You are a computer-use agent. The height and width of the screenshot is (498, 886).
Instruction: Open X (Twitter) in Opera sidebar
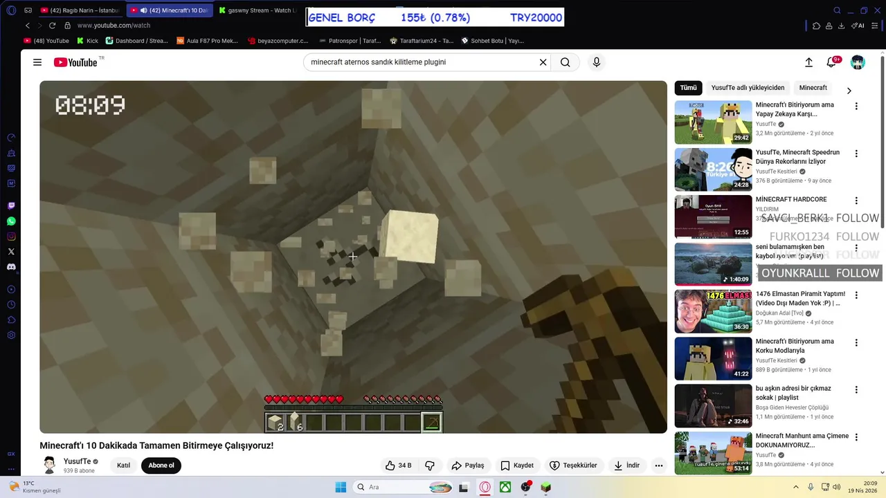(x=11, y=252)
